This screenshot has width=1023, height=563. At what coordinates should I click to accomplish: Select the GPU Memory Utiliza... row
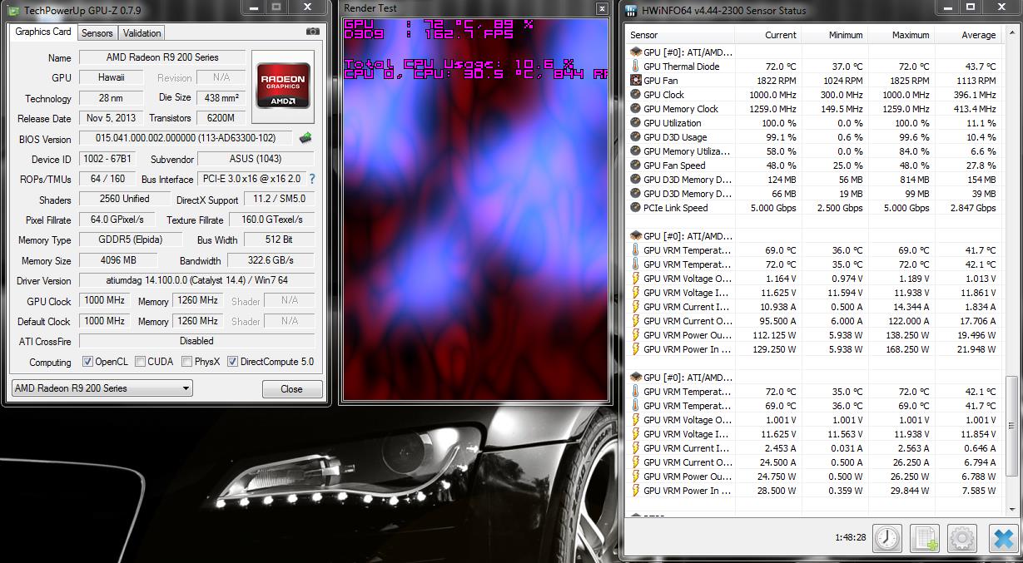pyautogui.click(x=813, y=151)
